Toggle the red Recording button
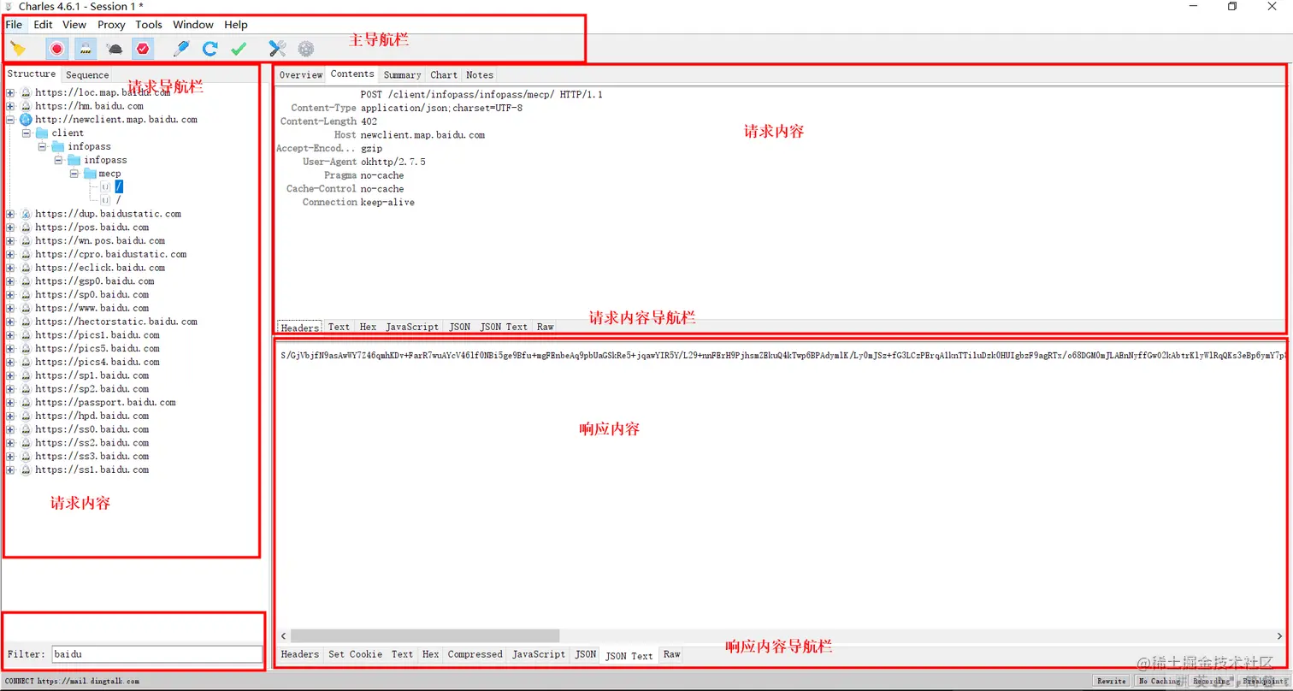 (57, 49)
